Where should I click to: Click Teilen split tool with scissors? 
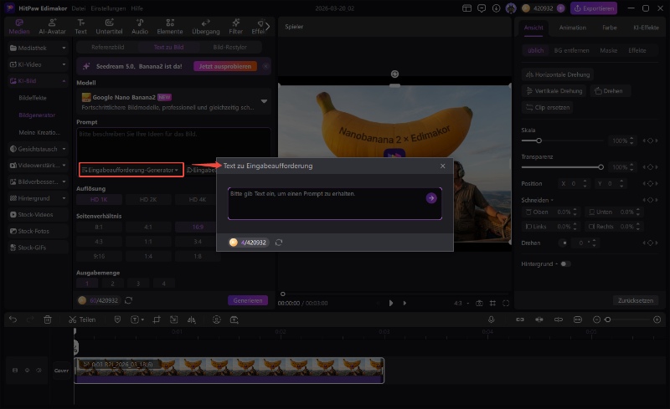pos(82,320)
